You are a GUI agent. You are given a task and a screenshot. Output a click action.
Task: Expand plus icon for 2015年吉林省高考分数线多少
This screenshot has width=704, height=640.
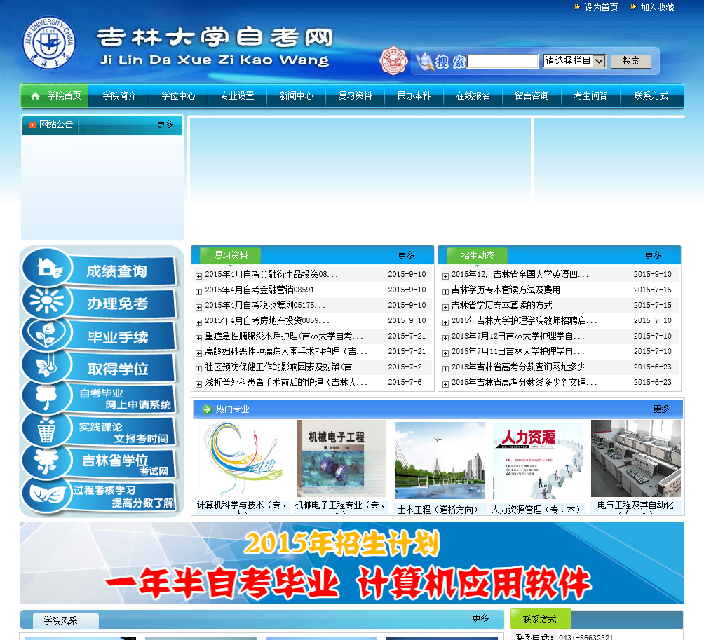pos(445,384)
